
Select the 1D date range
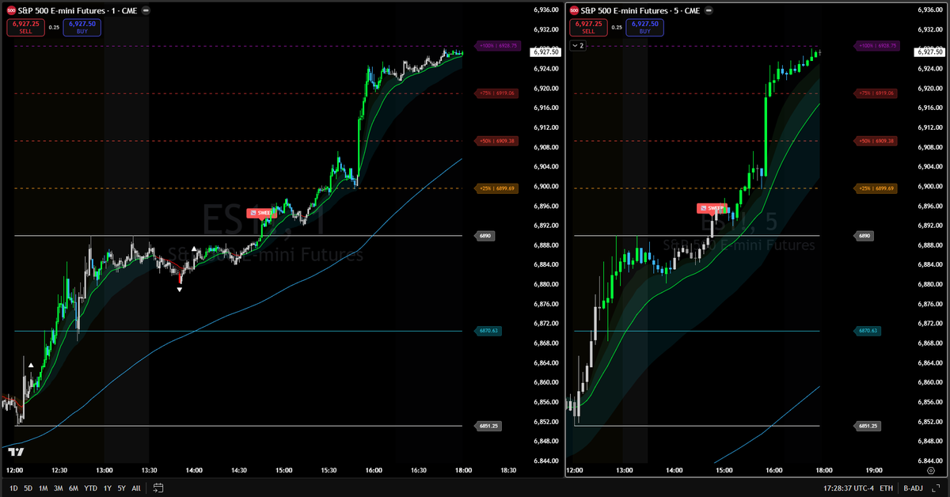point(13,487)
